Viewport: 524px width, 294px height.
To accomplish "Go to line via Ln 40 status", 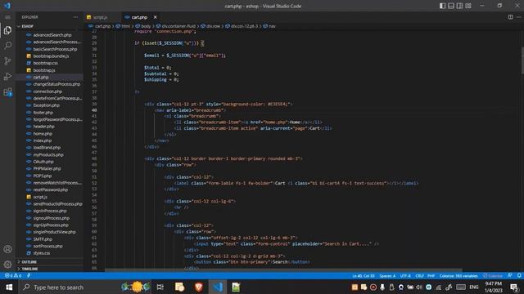I will [364, 276].
